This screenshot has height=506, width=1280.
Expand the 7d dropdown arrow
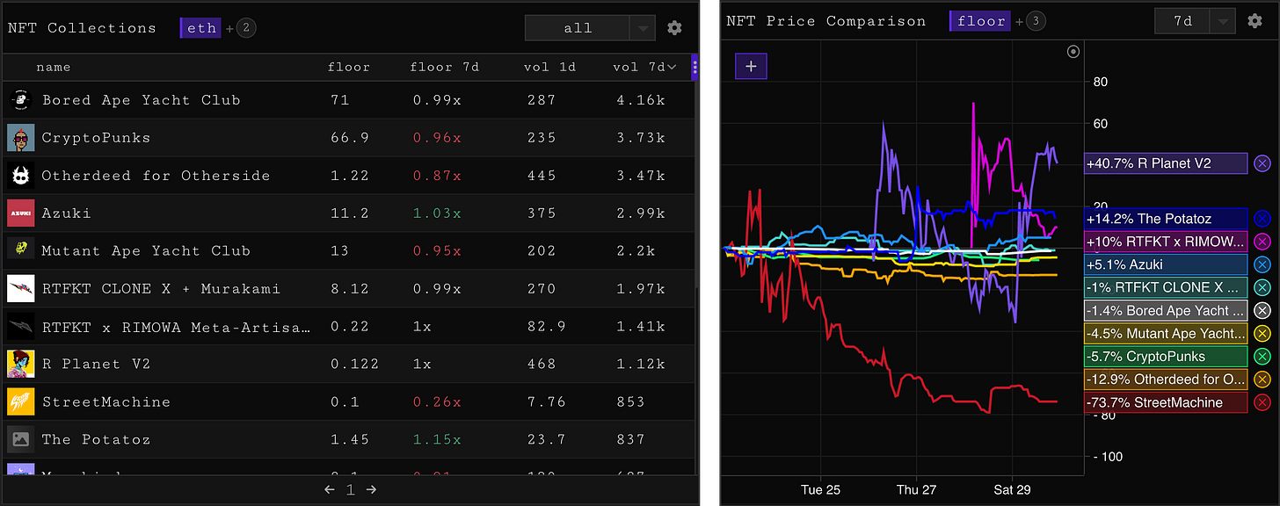pyautogui.click(x=1223, y=22)
